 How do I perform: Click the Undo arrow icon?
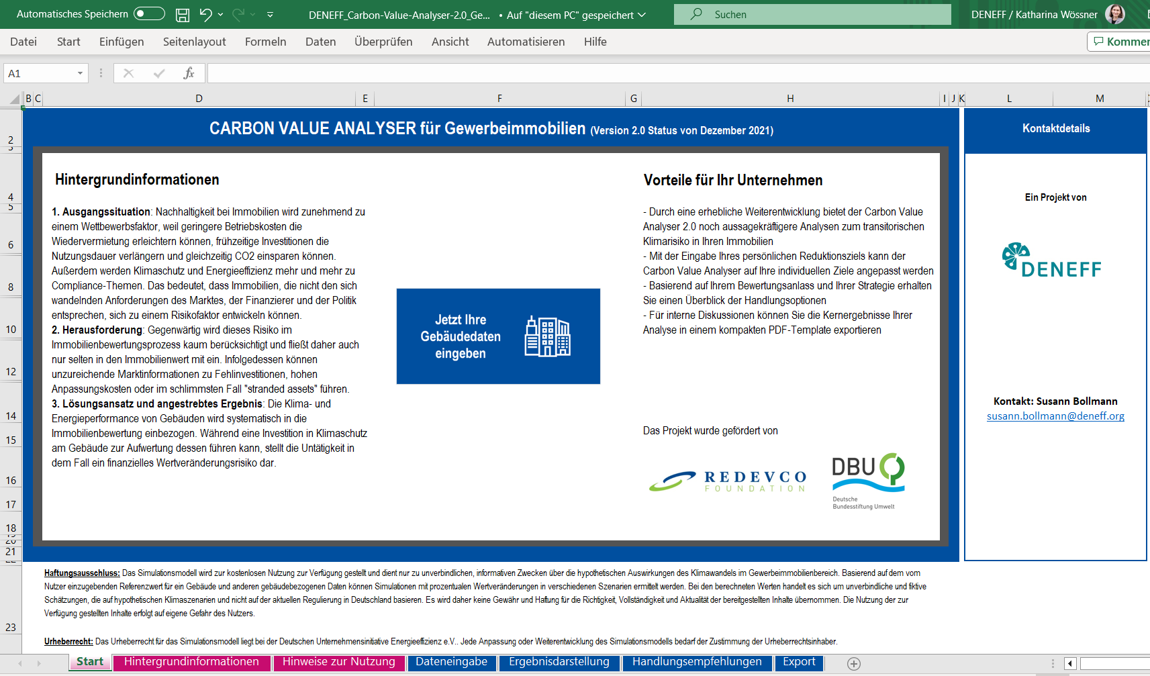tap(205, 14)
